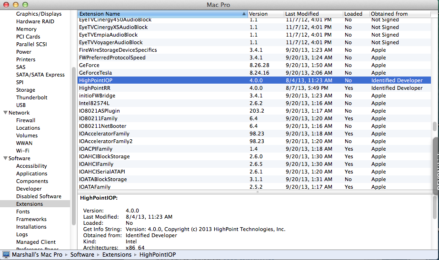The height and width of the screenshot is (260, 439).
Task: Select Disabled Software in the sidebar
Action: [39, 196]
